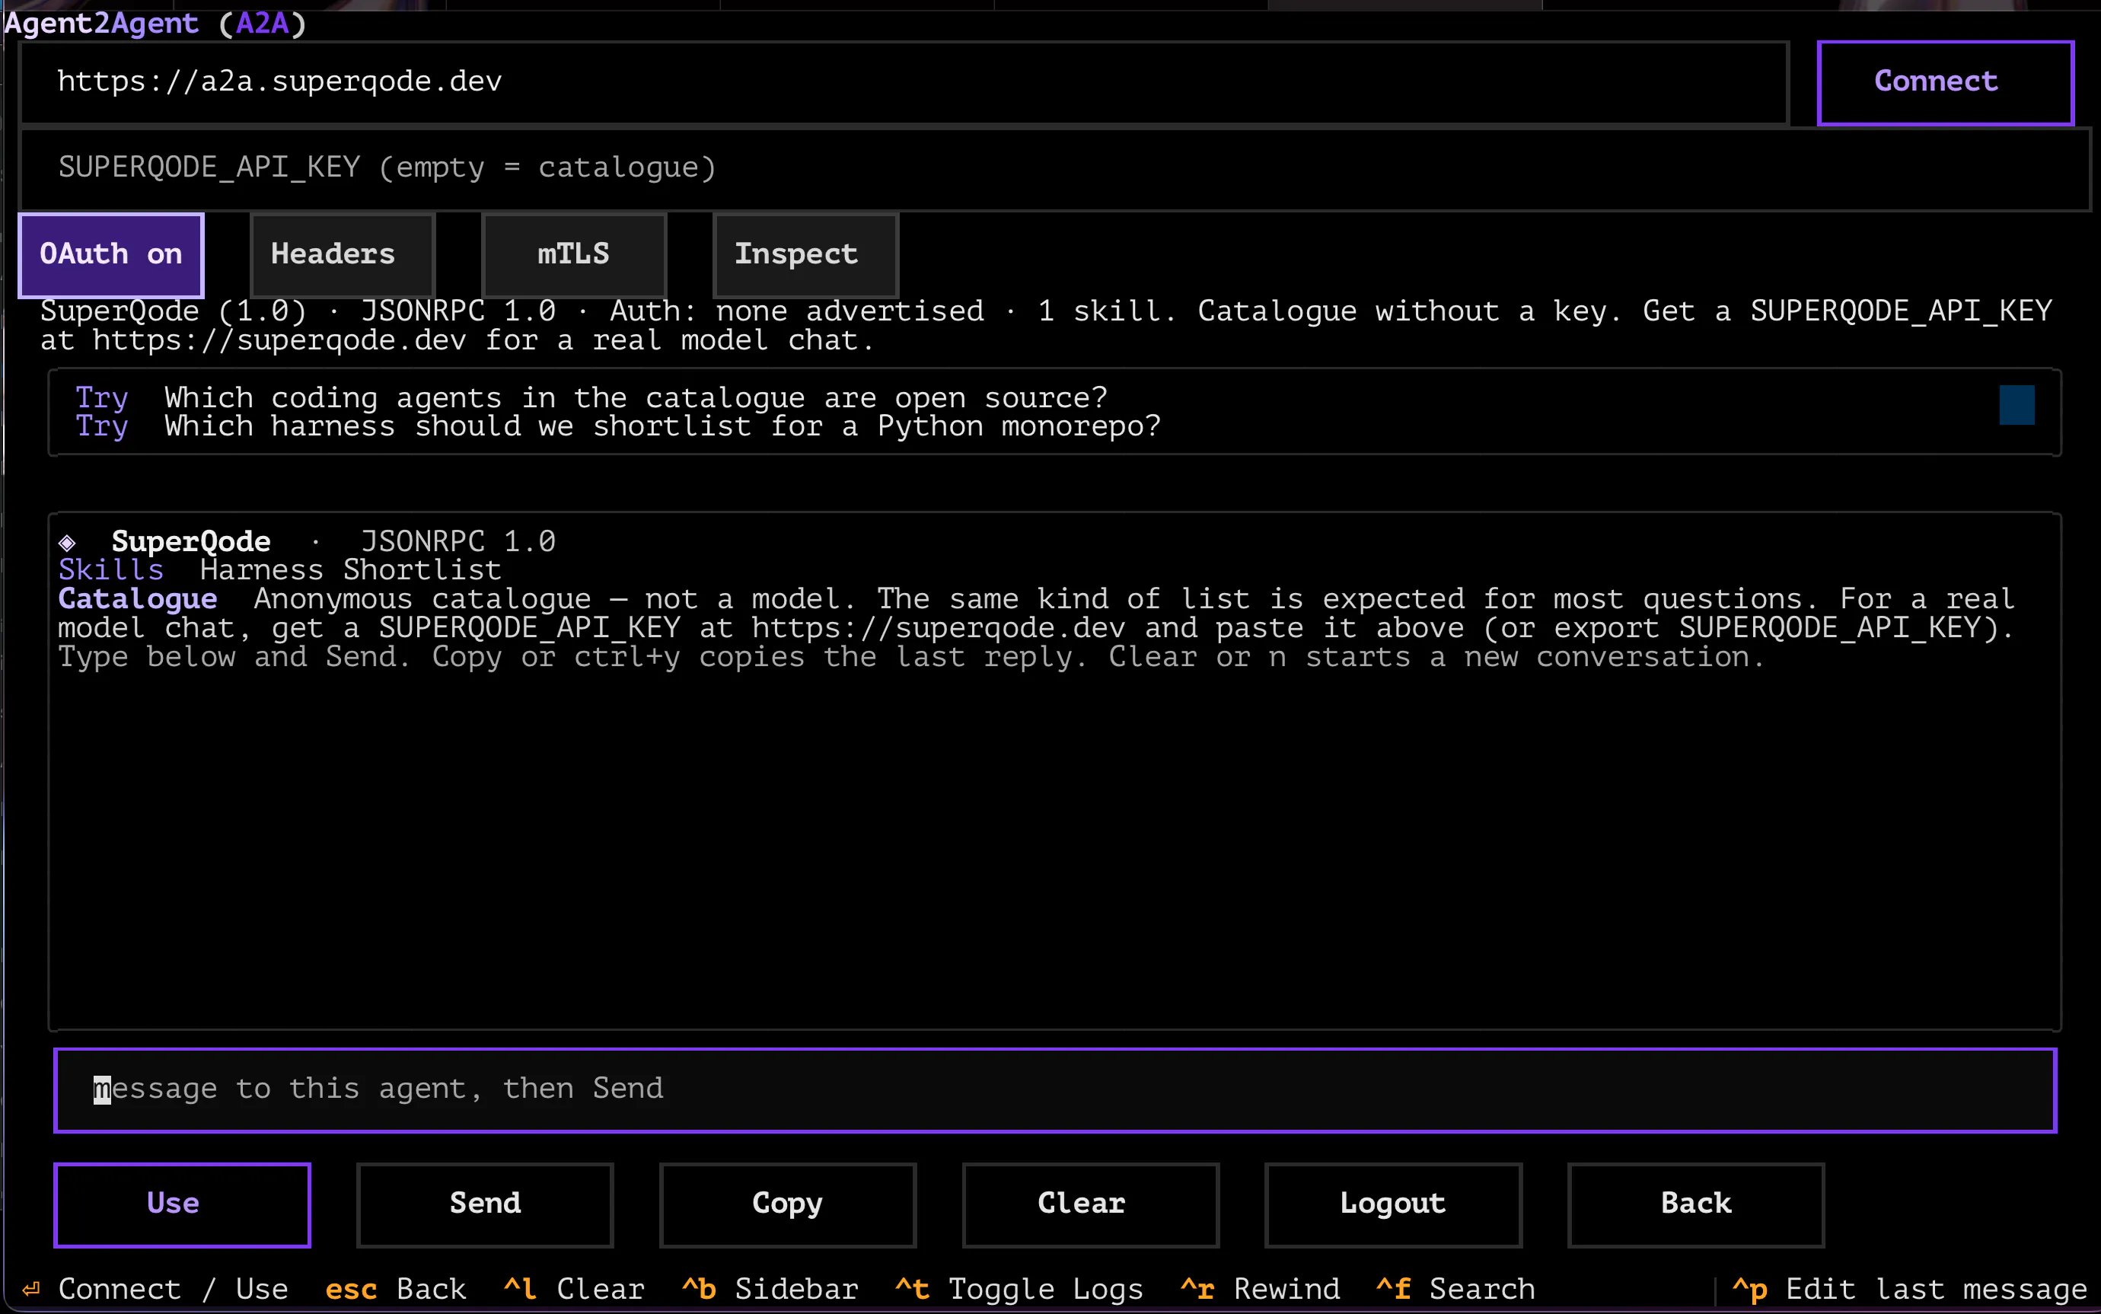The width and height of the screenshot is (2101, 1314).
Task: Copy the last reply with Copy button
Action: 787,1204
